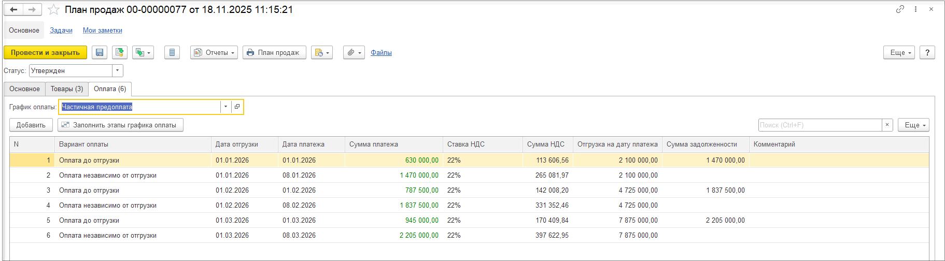The width and height of the screenshot is (945, 261).
Task: Switch to the Товары (3) tab
Action: point(67,89)
